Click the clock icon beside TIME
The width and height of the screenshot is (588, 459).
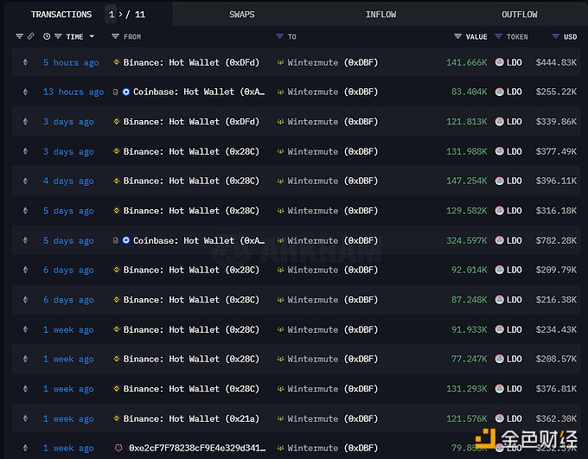point(47,36)
